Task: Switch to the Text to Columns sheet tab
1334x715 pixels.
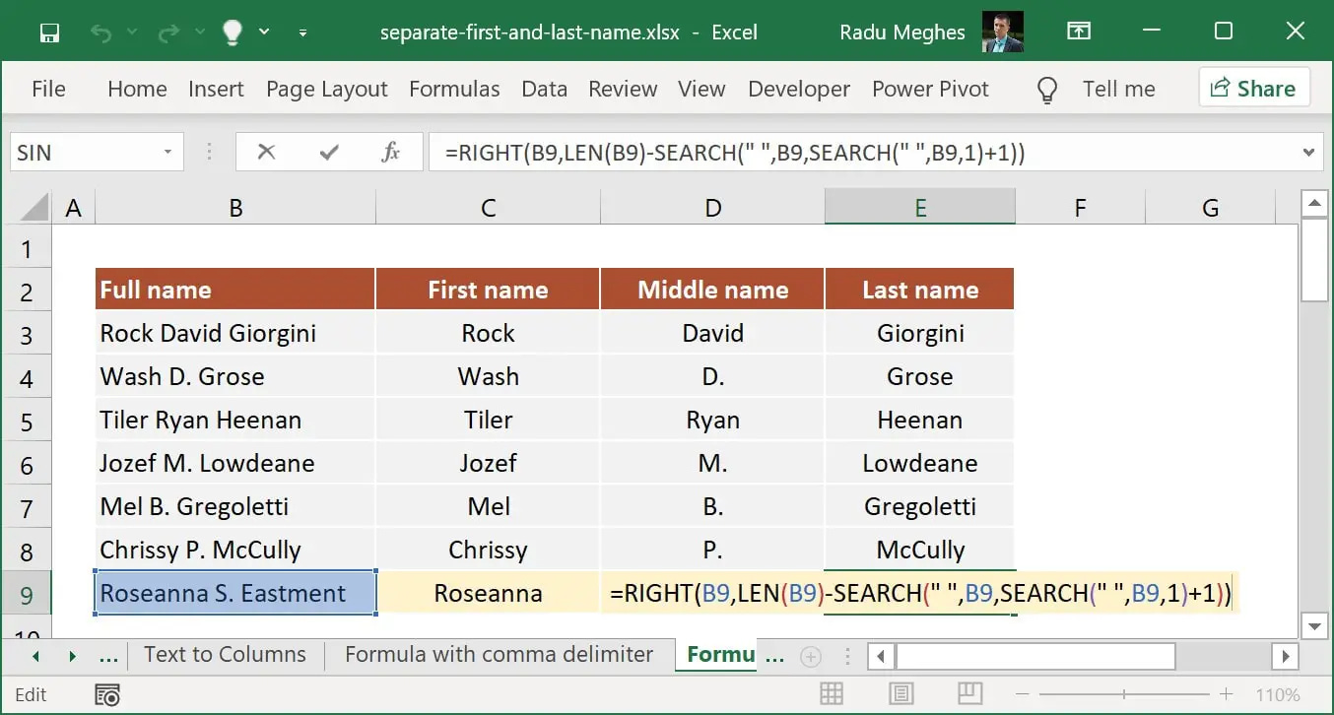Action: click(225, 654)
